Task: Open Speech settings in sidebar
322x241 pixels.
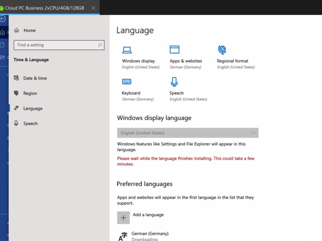Action: click(x=31, y=123)
